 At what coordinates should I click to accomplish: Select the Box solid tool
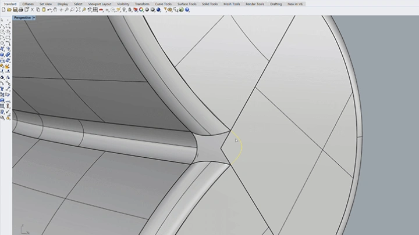click(x=2, y=55)
